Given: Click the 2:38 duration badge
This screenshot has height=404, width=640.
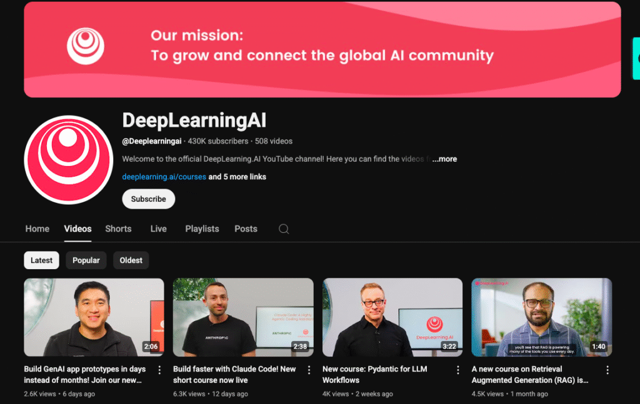Looking at the screenshot, I should (x=300, y=347).
